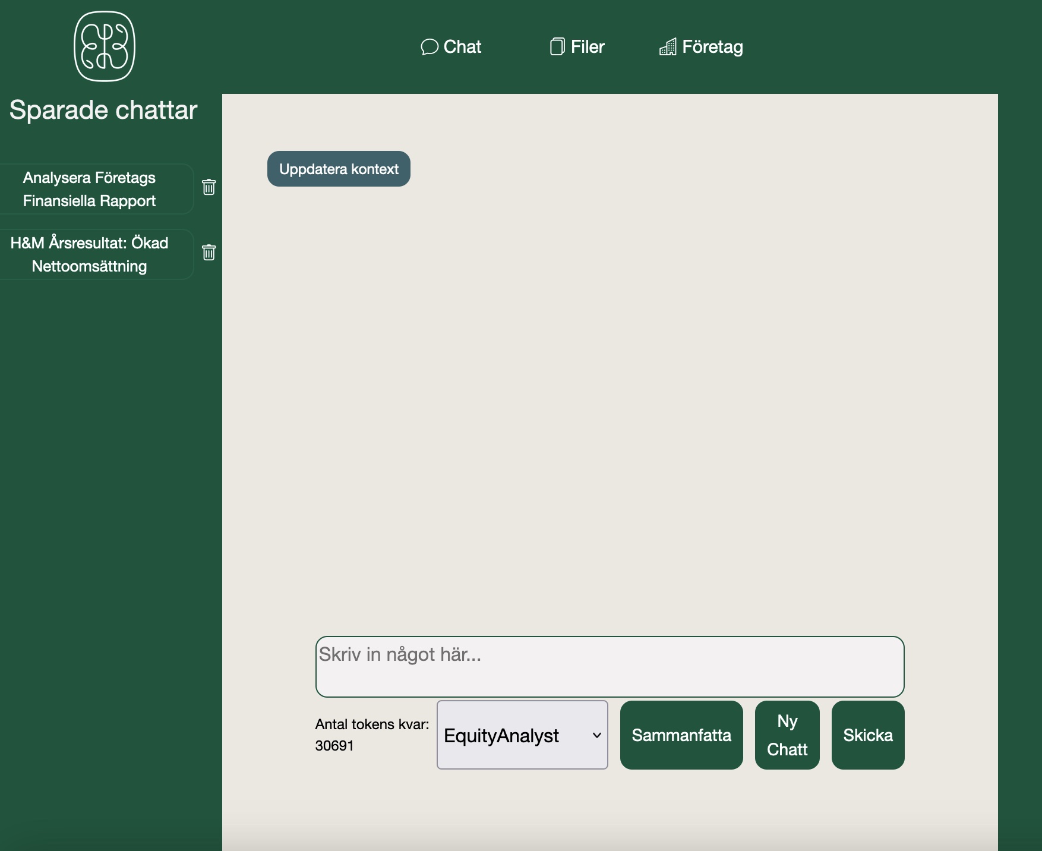The image size is (1042, 851).
Task: Start a new chat with Ny Chatt
Action: click(x=787, y=735)
